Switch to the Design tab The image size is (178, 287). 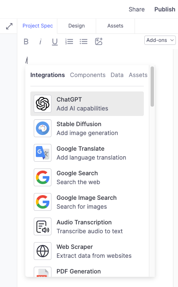76,26
